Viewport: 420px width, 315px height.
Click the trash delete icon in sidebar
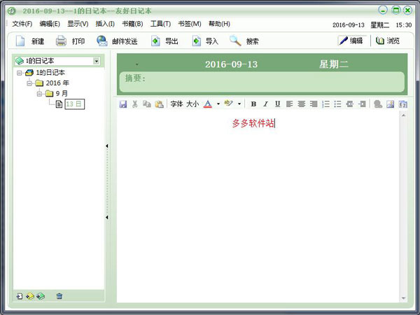tap(59, 296)
